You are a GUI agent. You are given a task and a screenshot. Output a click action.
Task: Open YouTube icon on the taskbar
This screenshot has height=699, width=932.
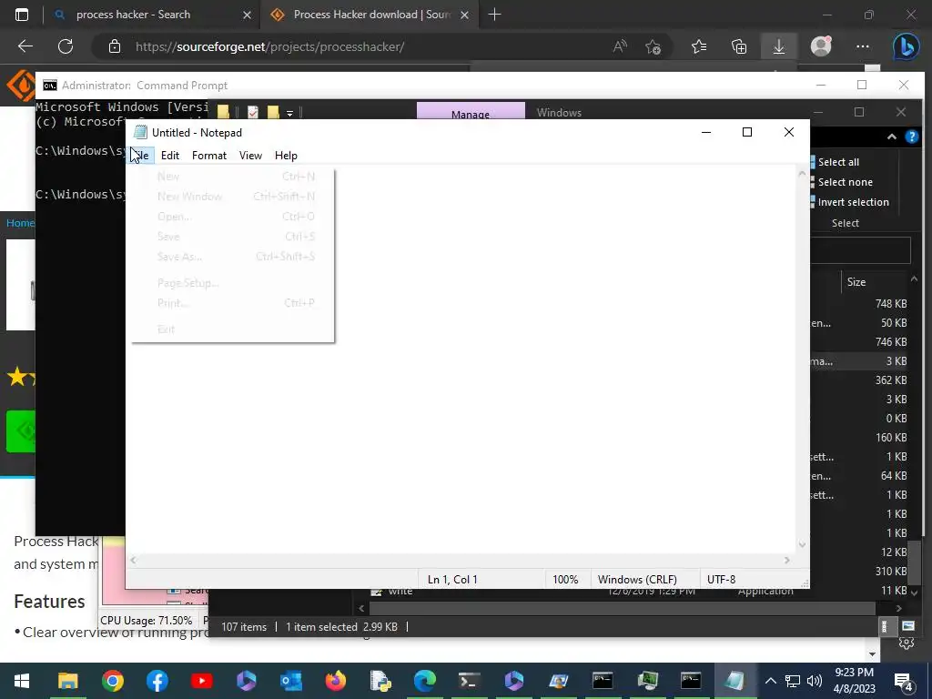[x=201, y=681]
